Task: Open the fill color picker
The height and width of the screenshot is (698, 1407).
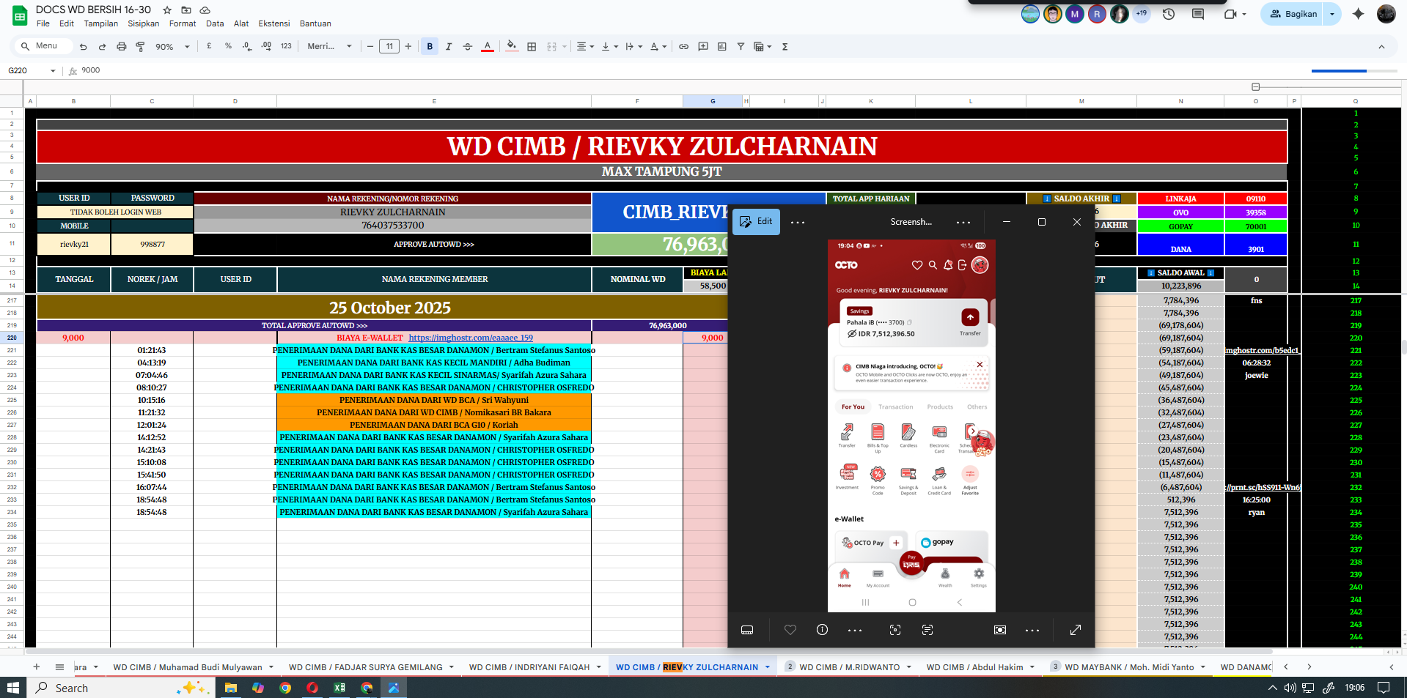Action: pyautogui.click(x=512, y=47)
